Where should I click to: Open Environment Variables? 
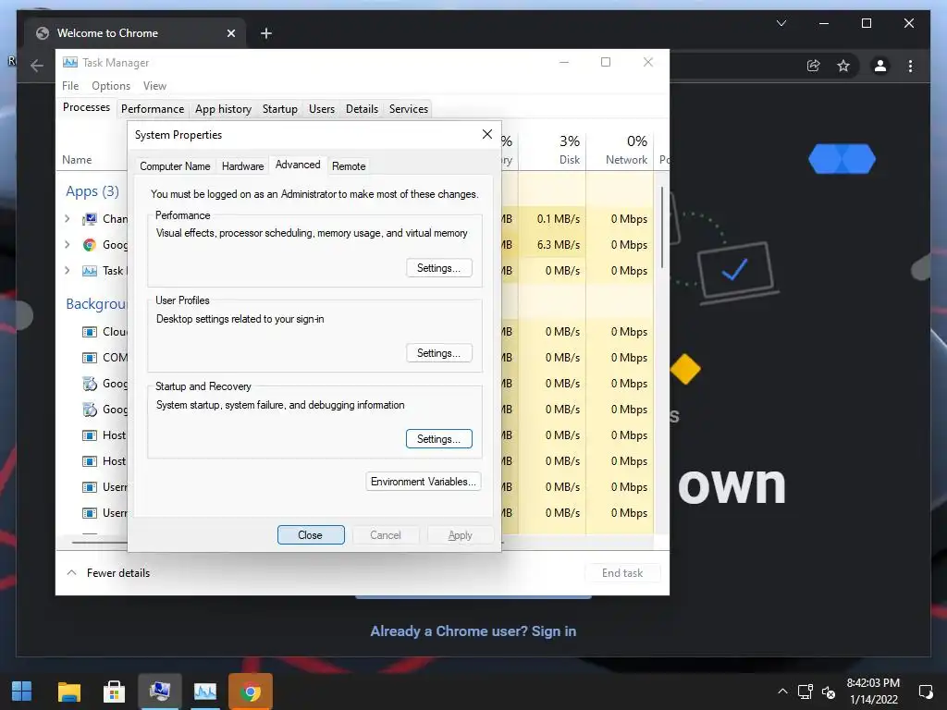coord(424,481)
